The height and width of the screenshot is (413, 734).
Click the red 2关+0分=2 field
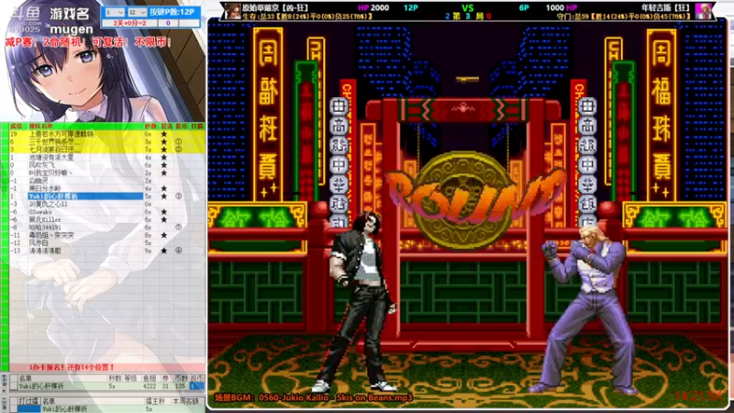click(x=129, y=22)
